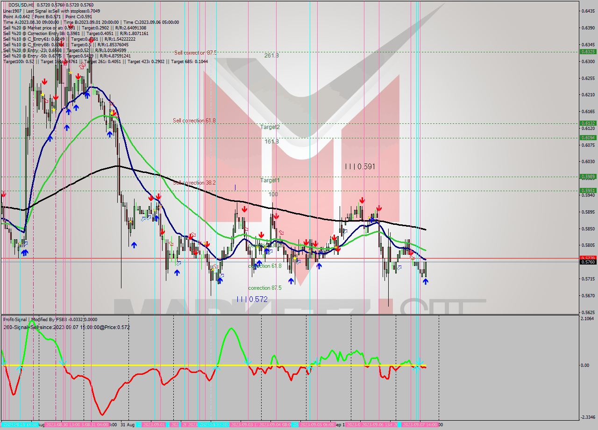Image resolution: width=598 pixels, height=430 pixels.
Task: Click the red 0.5770 price tag on axis
Action: coord(587,258)
